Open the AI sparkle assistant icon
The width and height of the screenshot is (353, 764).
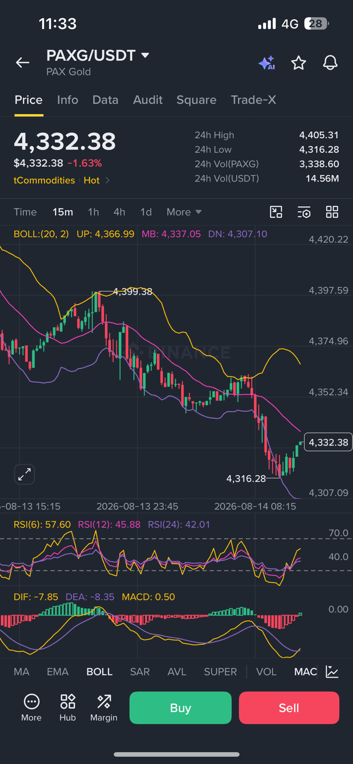(267, 63)
